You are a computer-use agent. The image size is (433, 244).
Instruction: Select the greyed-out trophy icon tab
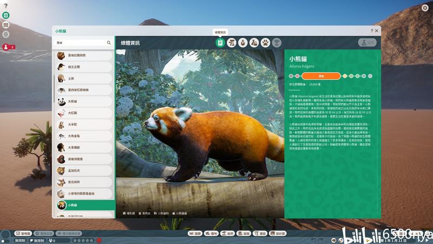click(x=277, y=43)
